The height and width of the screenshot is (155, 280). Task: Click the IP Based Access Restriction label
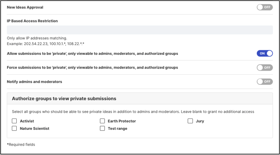(32, 21)
